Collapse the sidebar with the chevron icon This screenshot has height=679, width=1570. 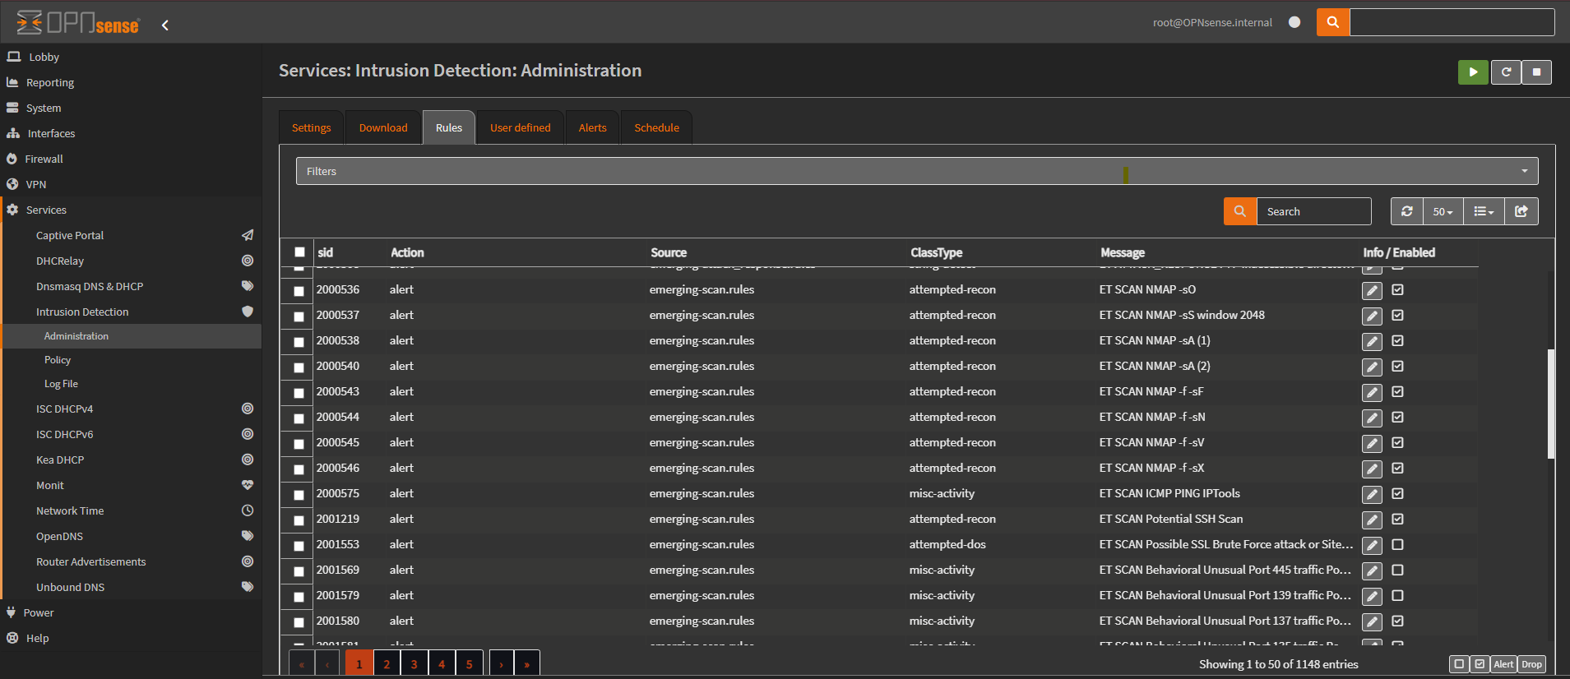[165, 25]
